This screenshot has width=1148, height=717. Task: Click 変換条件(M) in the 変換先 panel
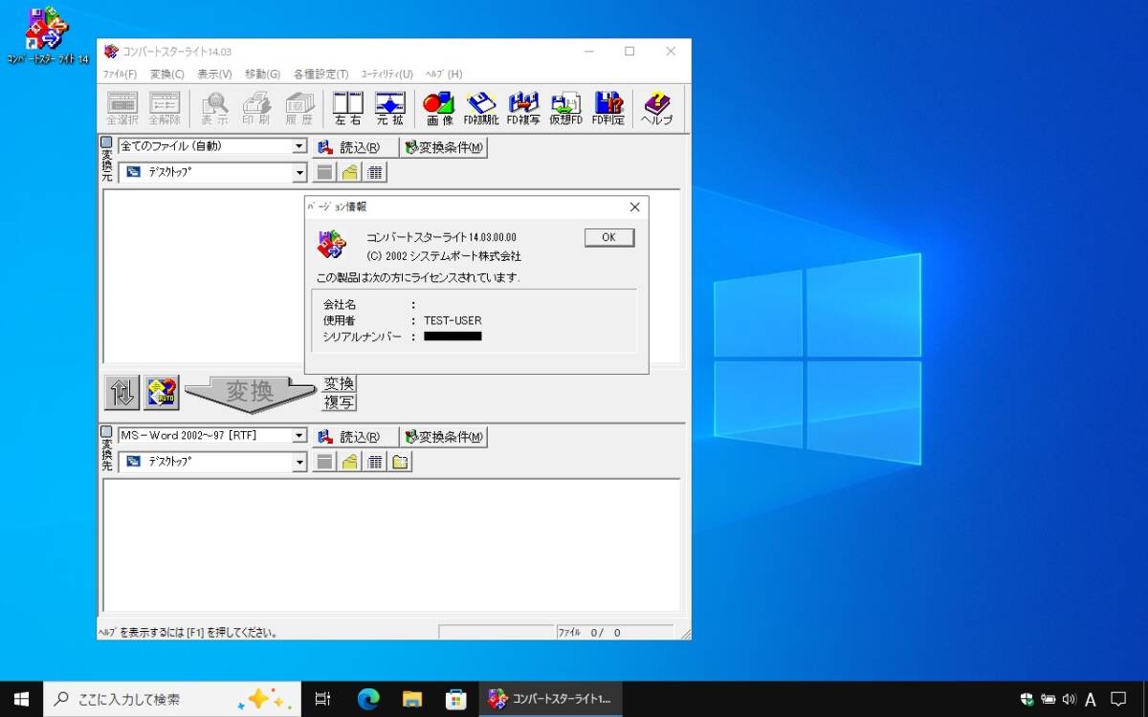pyautogui.click(x=444, y=437)
